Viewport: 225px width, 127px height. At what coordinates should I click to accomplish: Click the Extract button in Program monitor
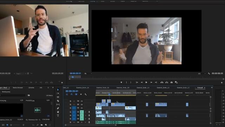click(167, 82)
